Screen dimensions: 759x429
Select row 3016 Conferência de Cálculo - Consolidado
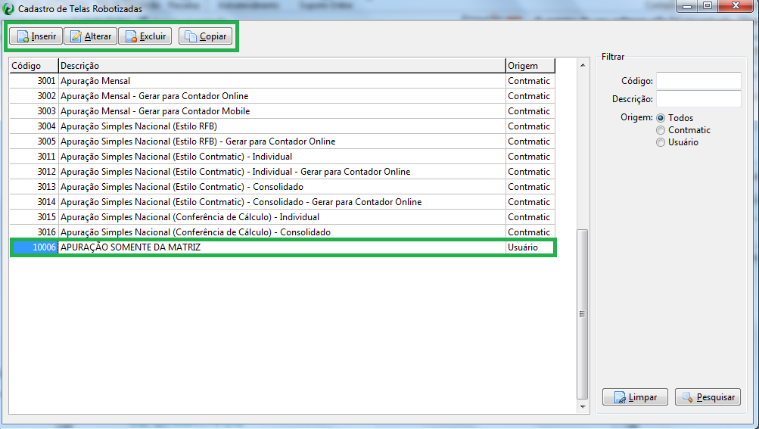pyautogui.click(x=282, y=232)
